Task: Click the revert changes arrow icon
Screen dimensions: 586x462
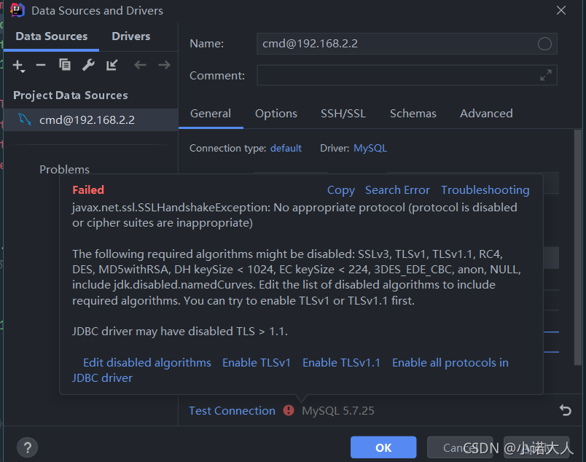Action: (566, 410)
